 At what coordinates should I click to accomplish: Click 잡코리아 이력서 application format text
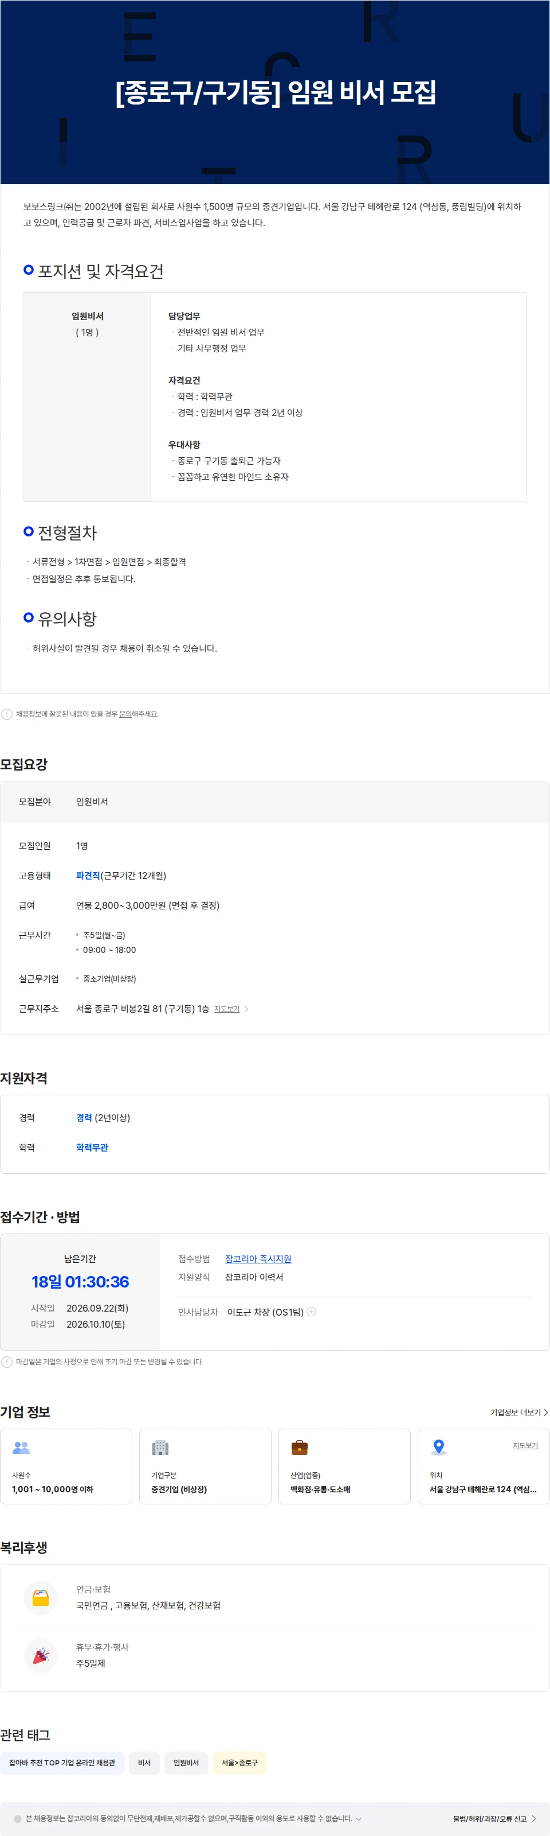point(254,1277)
